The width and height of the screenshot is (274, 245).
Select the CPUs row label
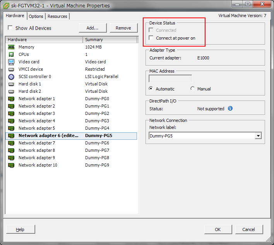24,54
